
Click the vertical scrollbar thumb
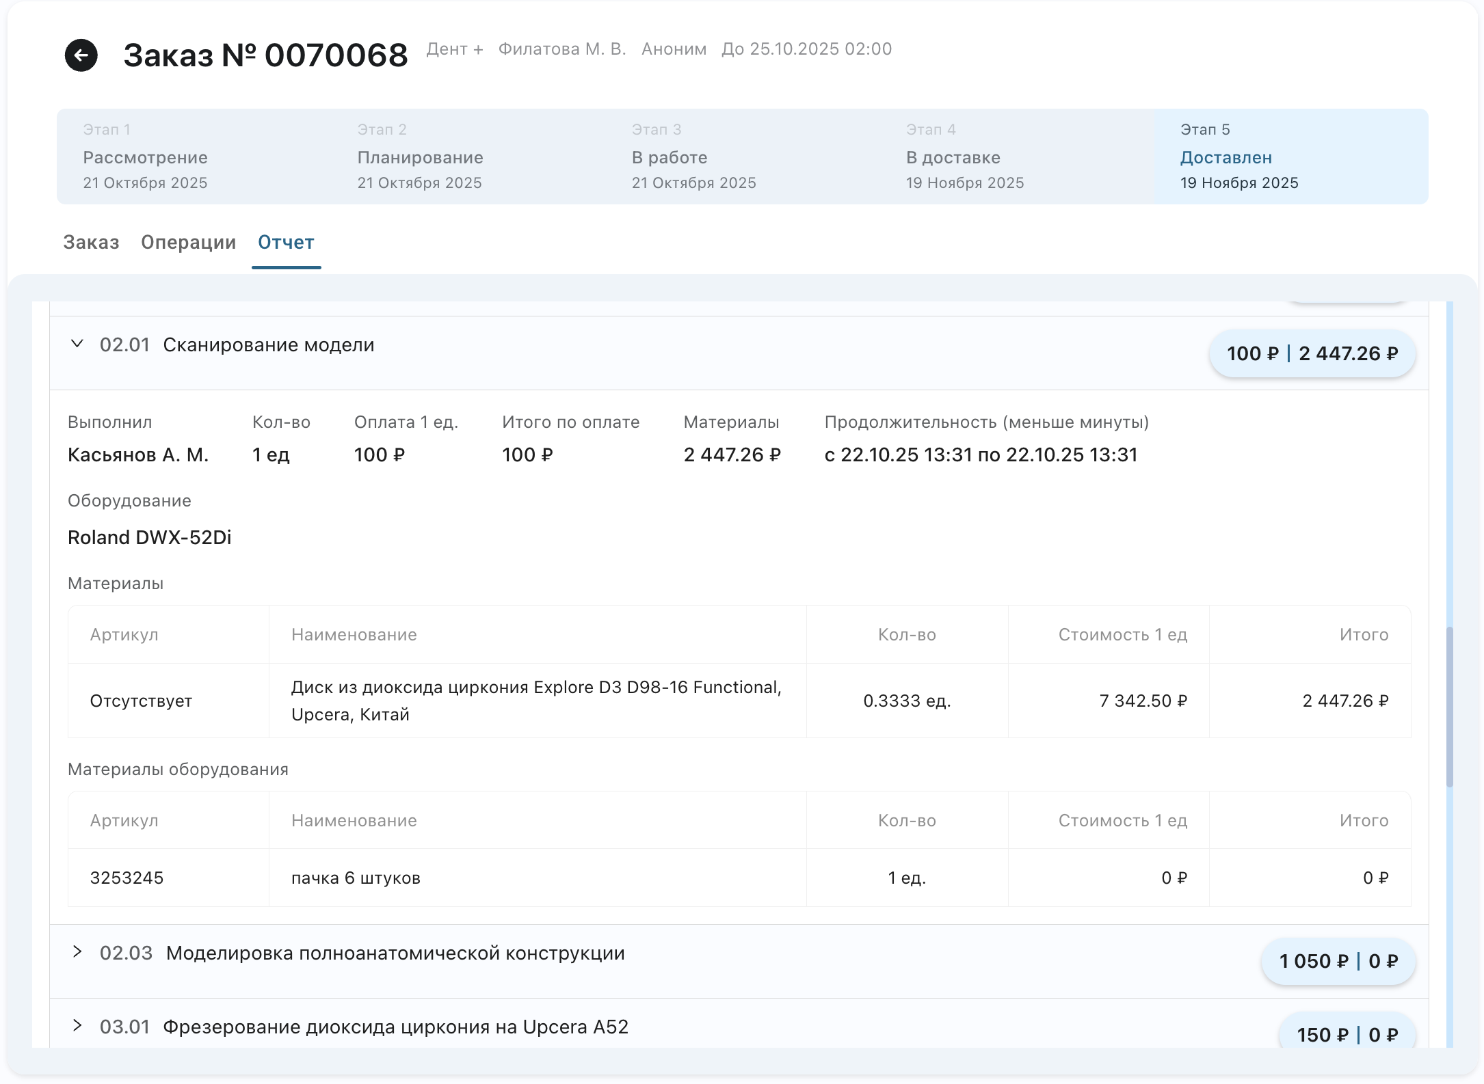point(1449,707)
